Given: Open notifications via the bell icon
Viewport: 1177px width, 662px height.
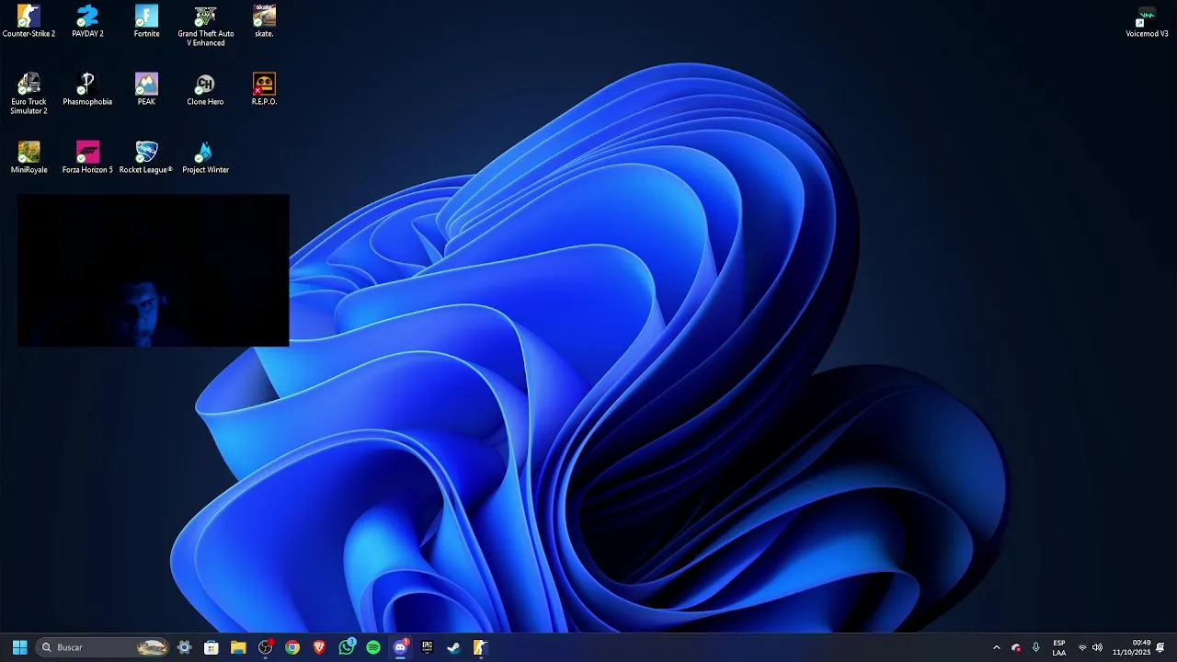Looking at the screenshot, I should tap(1160, 647).
